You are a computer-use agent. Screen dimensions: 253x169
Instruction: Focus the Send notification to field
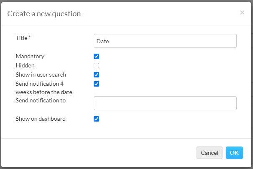point(165,103)
